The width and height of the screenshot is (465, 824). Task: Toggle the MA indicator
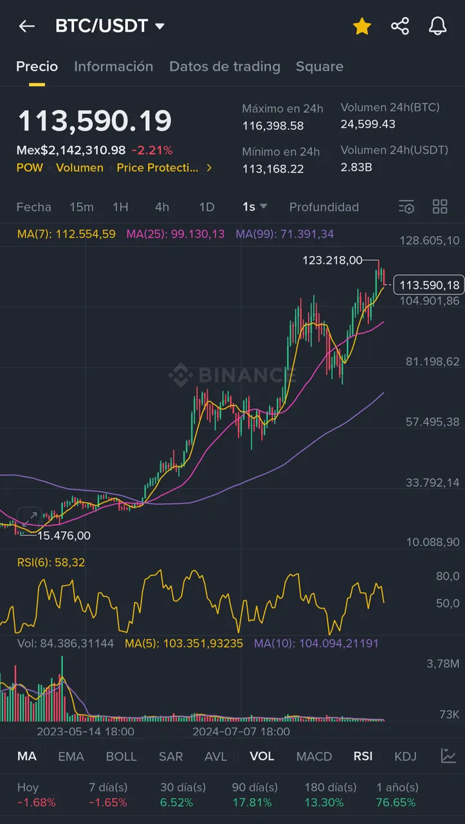(26, 756)
